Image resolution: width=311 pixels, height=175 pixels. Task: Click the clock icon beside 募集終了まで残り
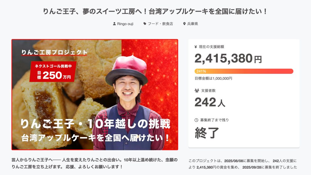(x=197, y=120)
